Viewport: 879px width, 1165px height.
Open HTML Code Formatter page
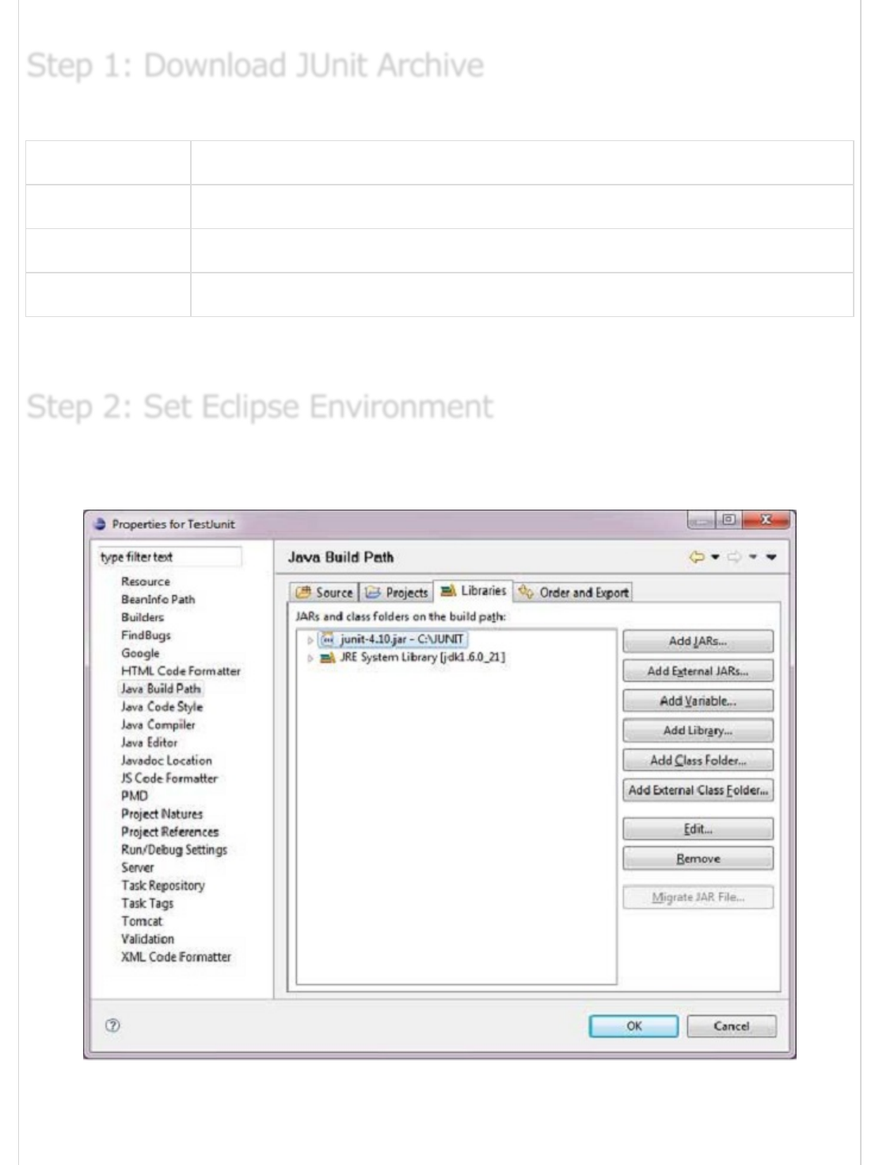pos(181,670)
